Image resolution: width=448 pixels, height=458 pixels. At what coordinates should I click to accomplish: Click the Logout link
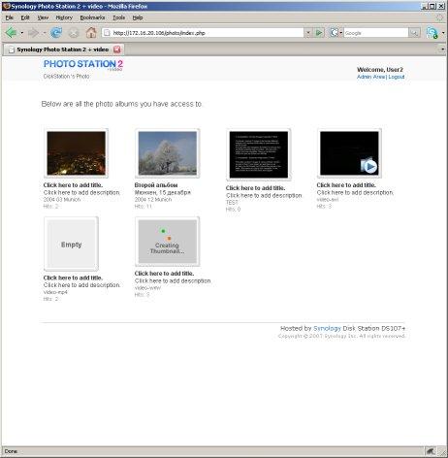397,77
